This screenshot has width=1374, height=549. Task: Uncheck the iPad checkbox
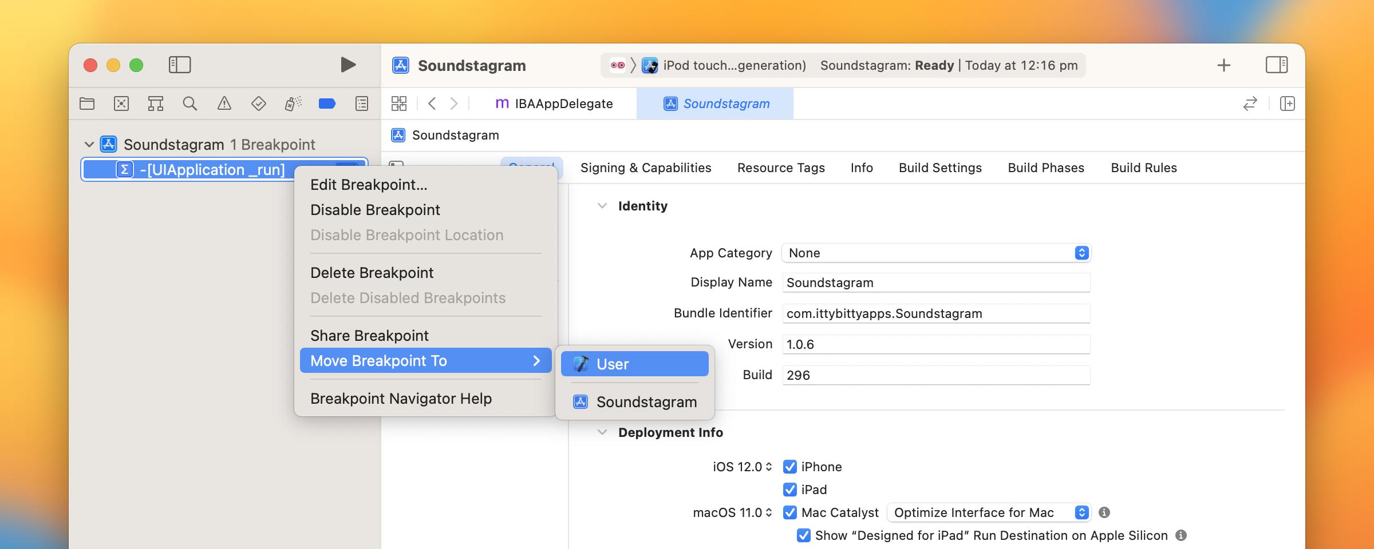tap(790, 490)
